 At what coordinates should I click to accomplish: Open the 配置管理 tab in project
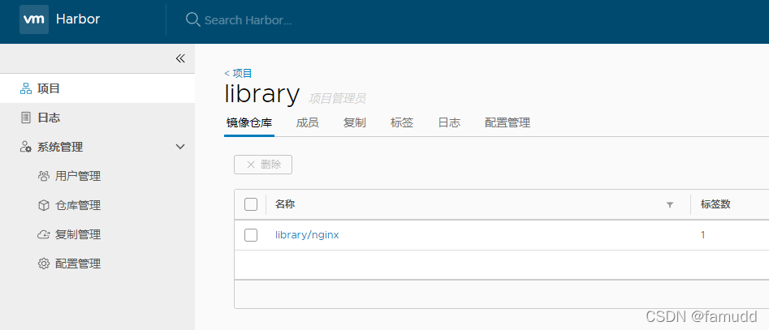[x=508, y=123]
